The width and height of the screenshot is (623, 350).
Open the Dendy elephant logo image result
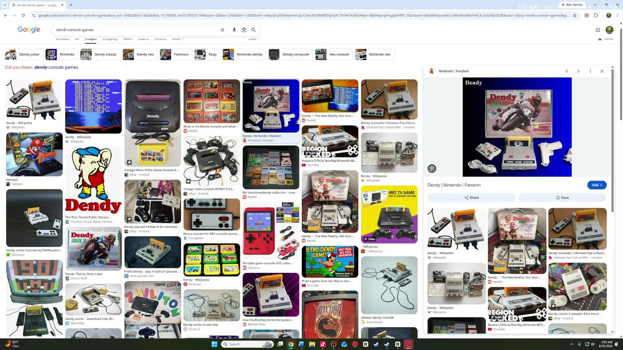93,180
